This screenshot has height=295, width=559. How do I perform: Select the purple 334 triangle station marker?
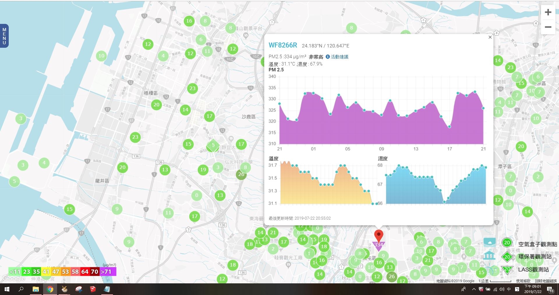point(378,245)
